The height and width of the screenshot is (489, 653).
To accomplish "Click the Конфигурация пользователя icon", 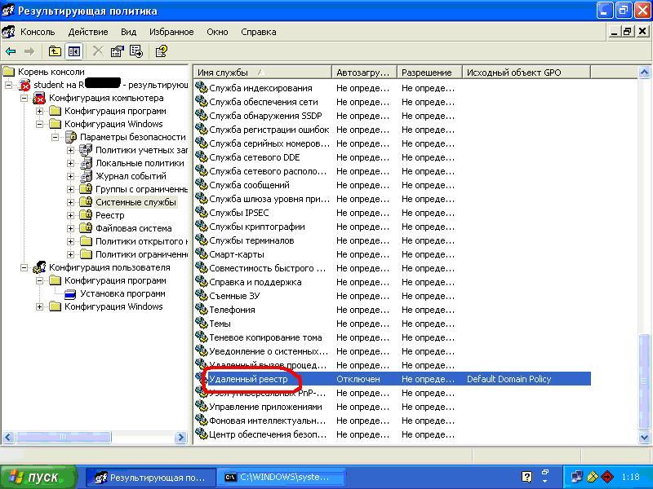I will tap(39, 267).
